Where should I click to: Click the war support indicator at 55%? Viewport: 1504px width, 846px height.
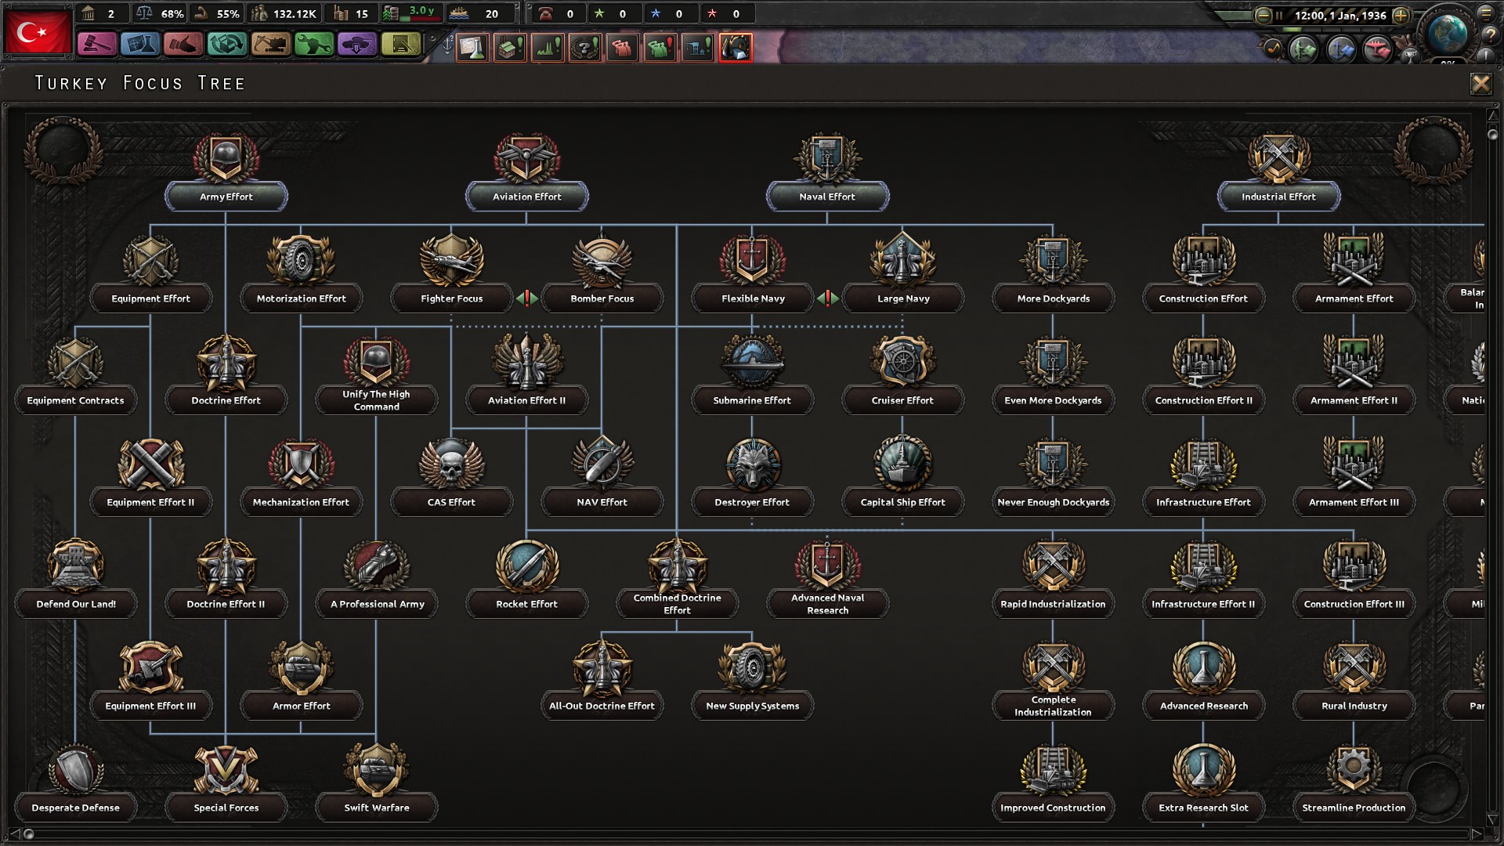pyautogui.click(x=216, y=13)
